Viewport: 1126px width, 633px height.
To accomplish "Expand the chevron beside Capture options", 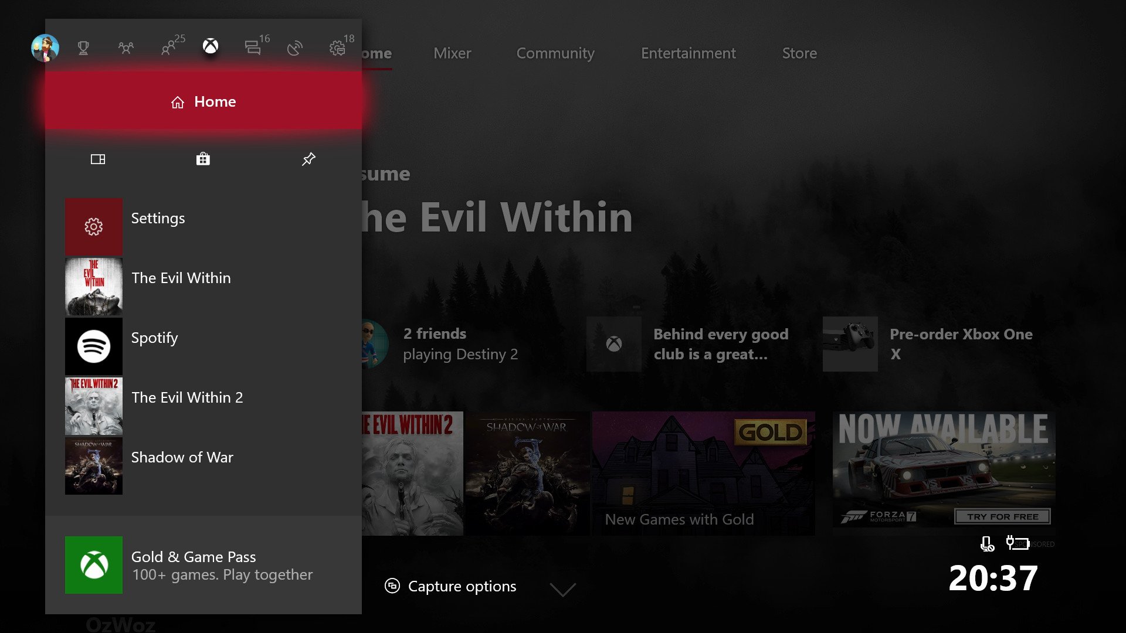I will [x=563, y=589].
